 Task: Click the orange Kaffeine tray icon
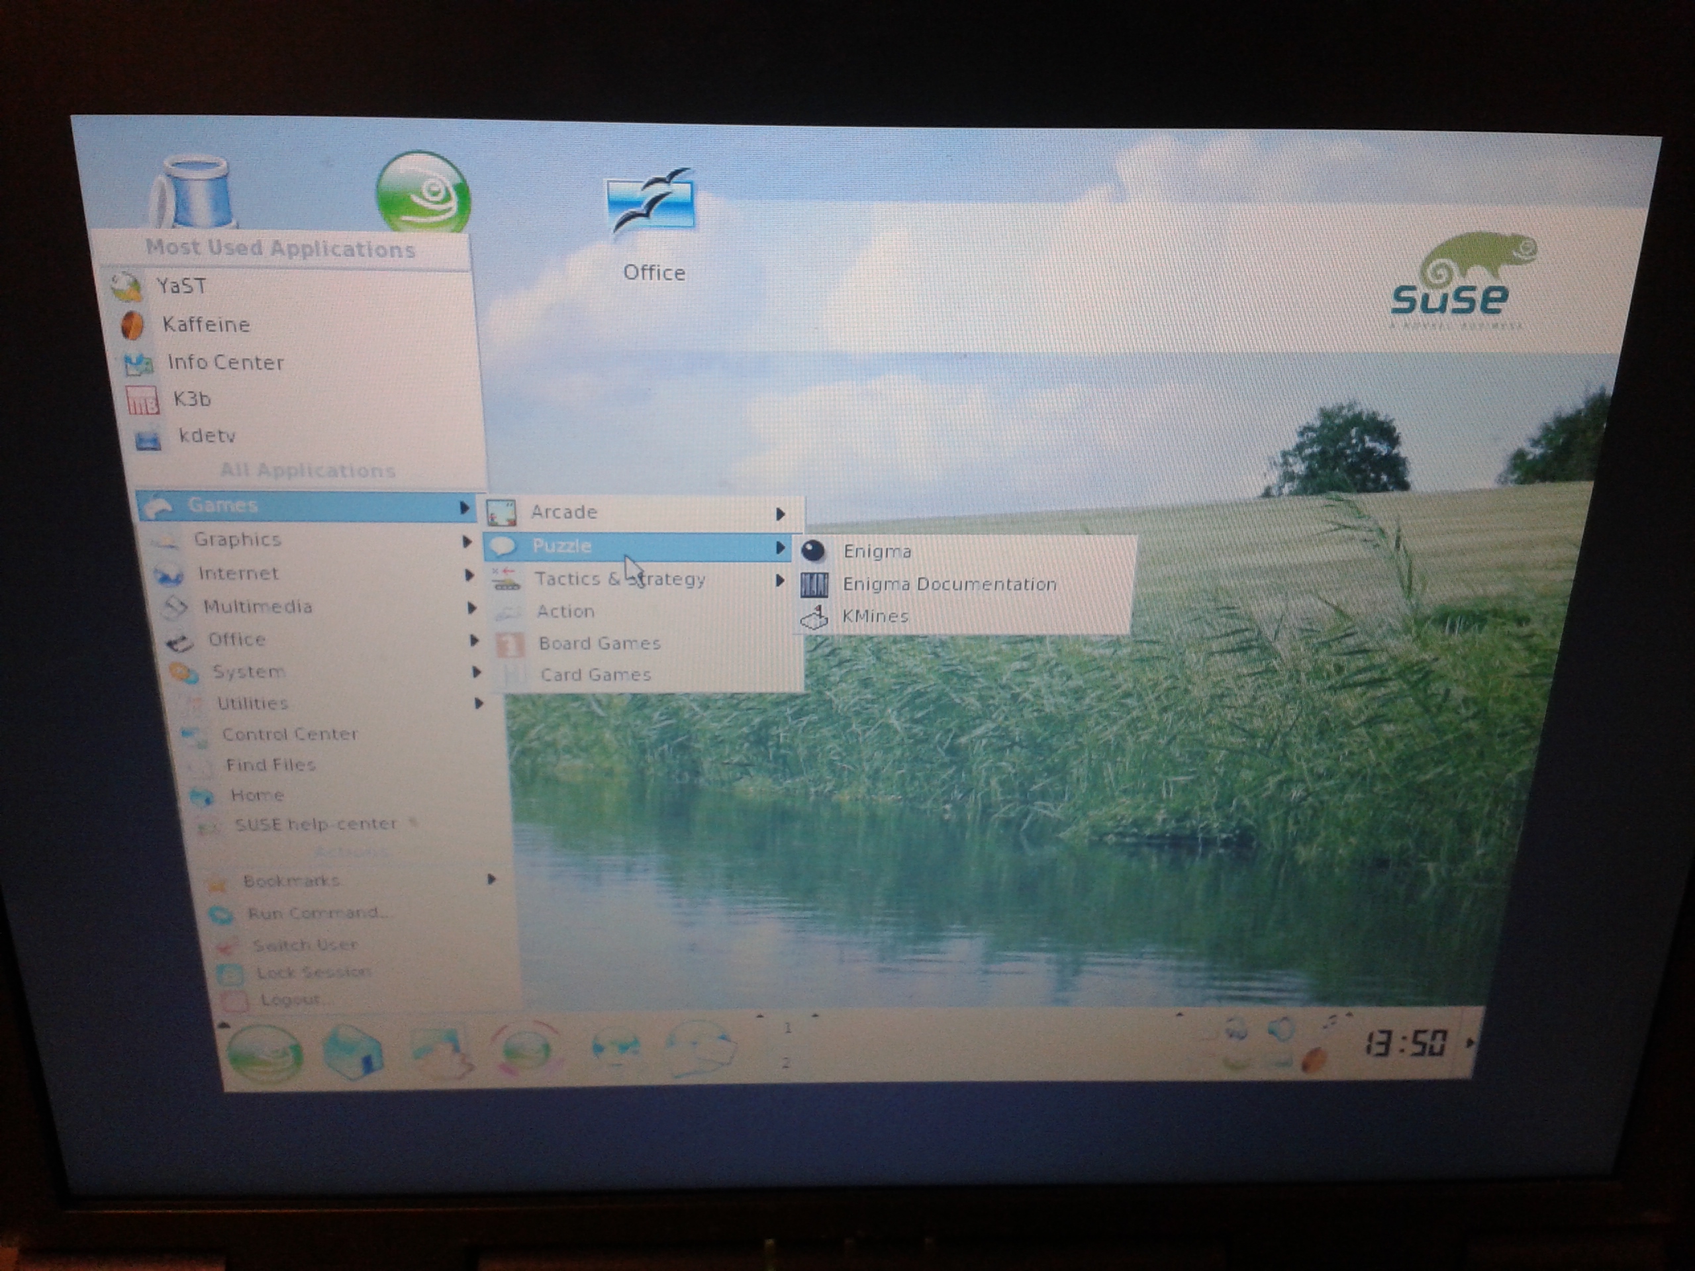1314,1061
